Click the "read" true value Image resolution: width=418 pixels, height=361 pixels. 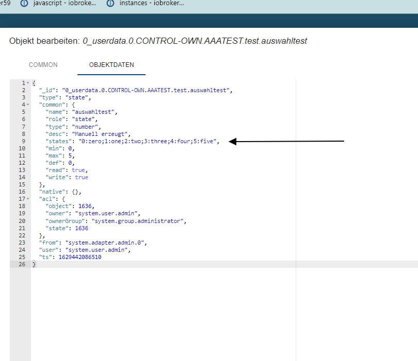pyautogui.click(x=79, y=170)
